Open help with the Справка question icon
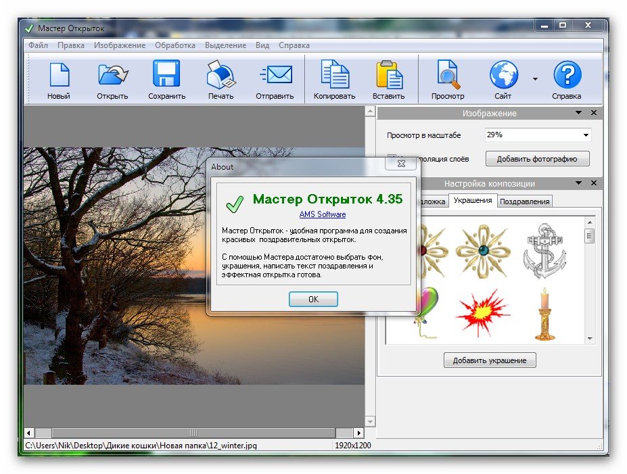This screenshot has width=627, height=474. tap(567, 75)
